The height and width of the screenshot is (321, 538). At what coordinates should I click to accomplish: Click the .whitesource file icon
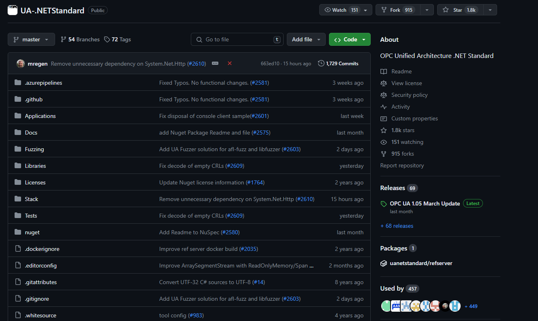[18, 315]
